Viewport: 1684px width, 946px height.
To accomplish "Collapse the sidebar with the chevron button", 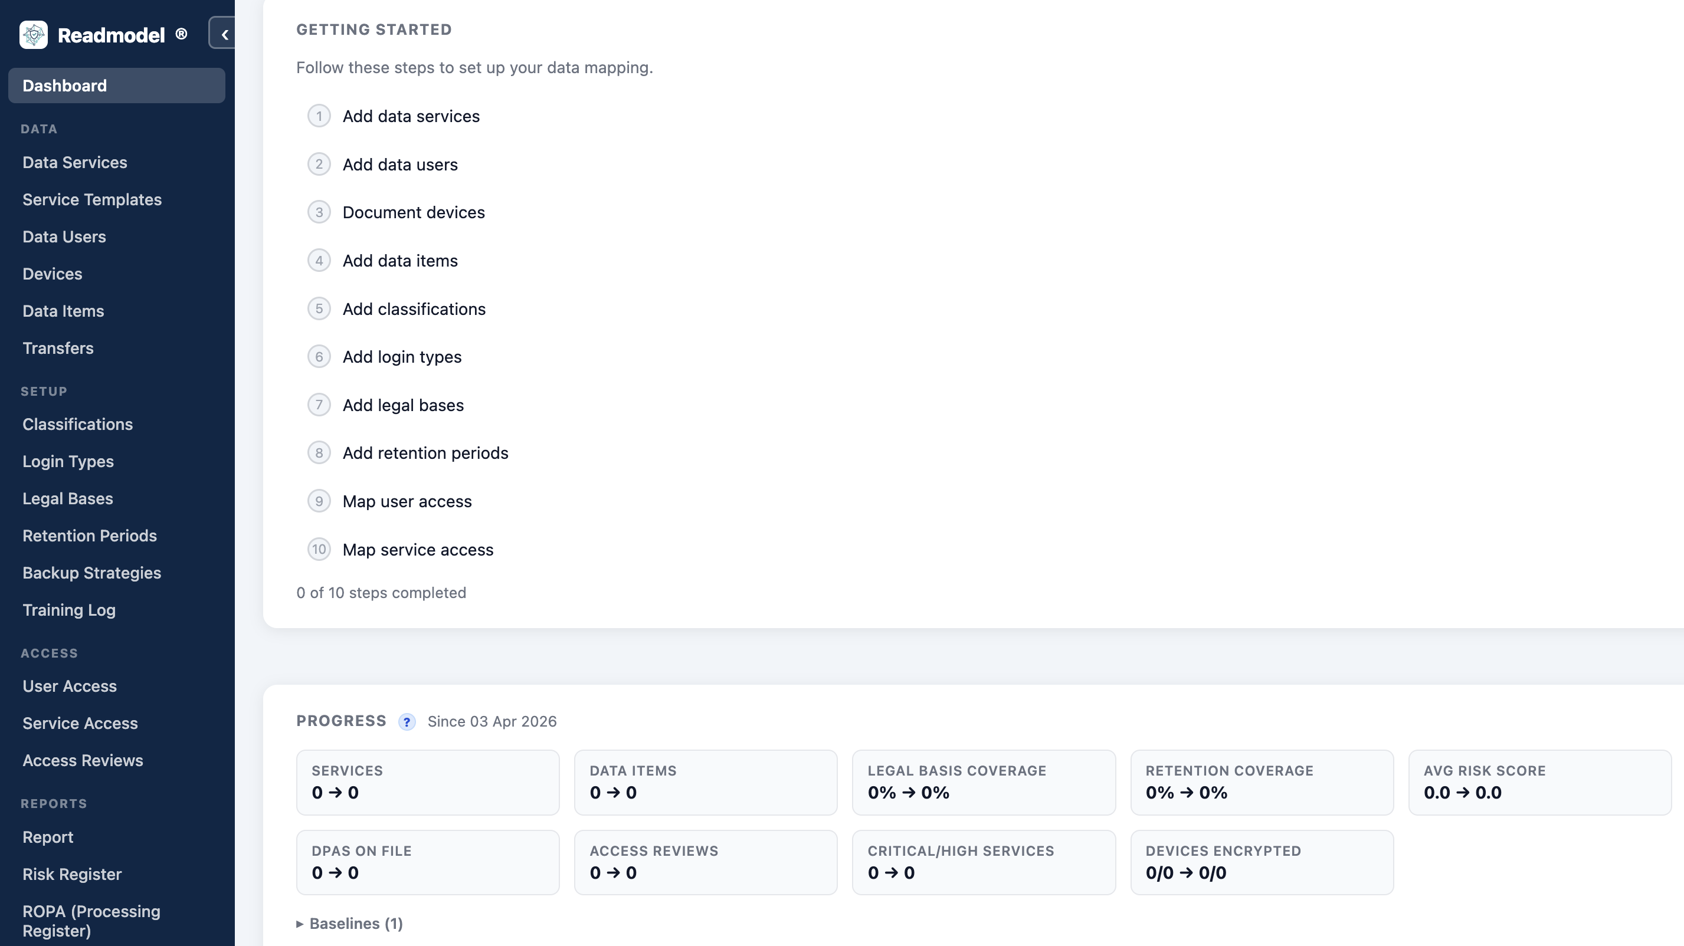I will (x=224, y=35).
